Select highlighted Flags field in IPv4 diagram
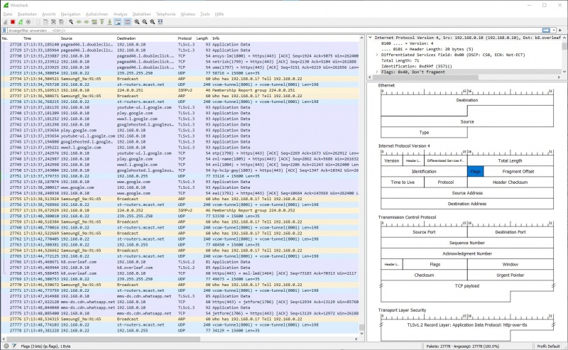 coord(475,171)
